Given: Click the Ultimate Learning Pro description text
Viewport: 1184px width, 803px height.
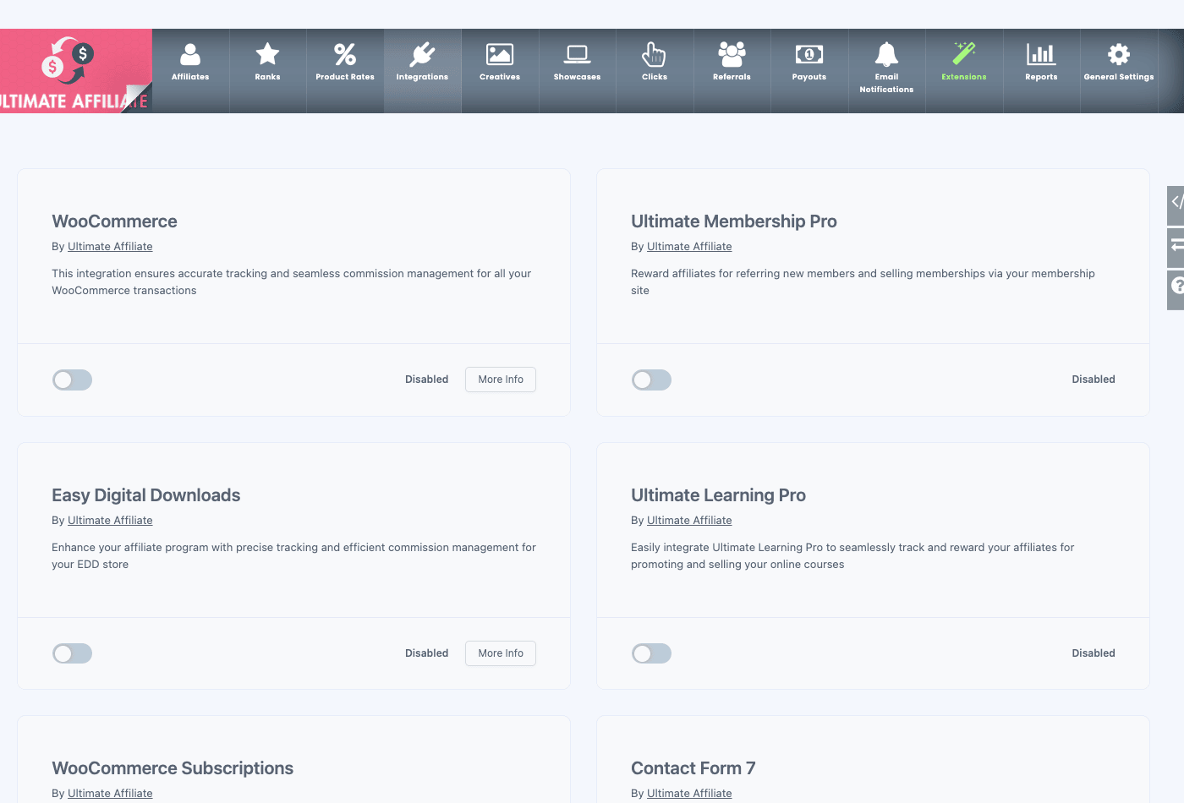Looking at the screenshot, I should (x=852, y=556).
